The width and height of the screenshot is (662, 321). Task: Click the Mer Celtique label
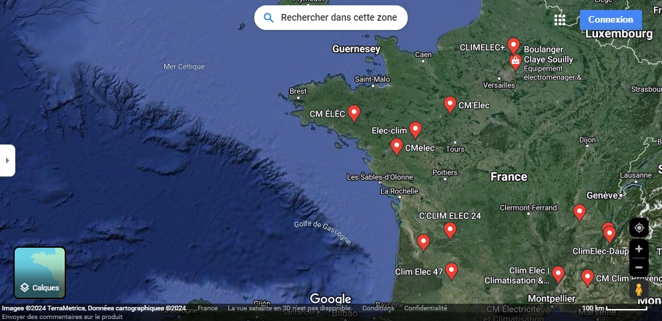coord(184,67)
